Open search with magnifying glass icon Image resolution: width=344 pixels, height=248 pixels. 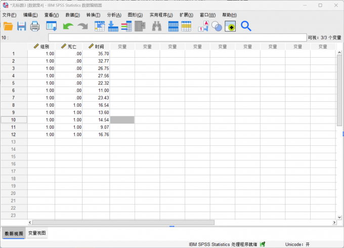point(246,26)
